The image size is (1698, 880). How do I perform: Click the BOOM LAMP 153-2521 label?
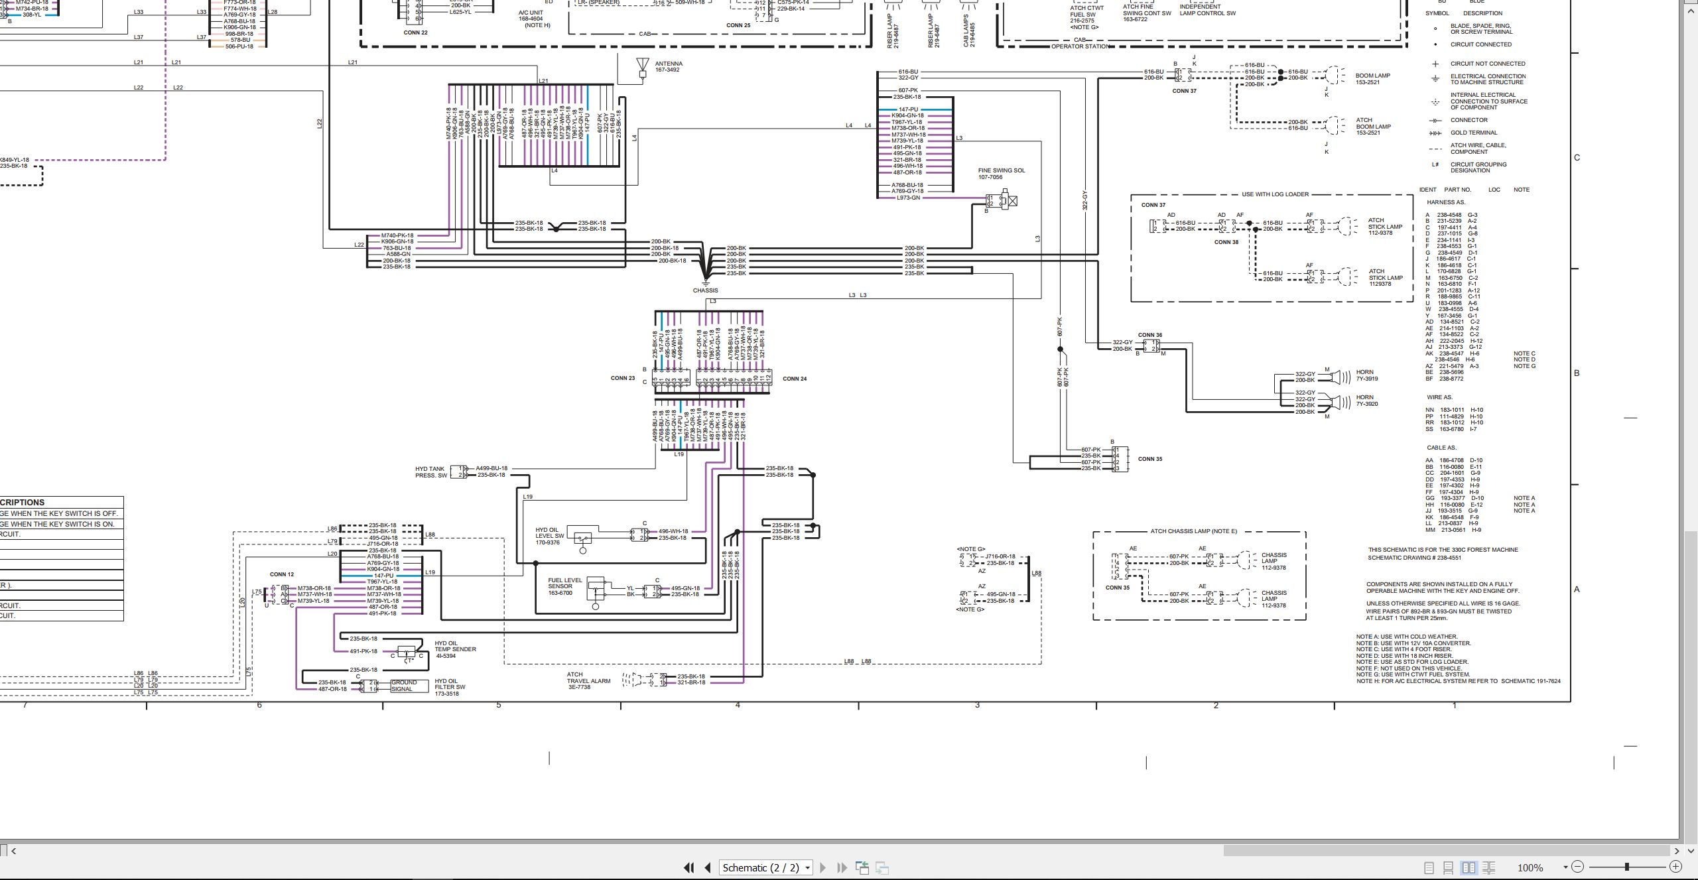point(1372,79)
